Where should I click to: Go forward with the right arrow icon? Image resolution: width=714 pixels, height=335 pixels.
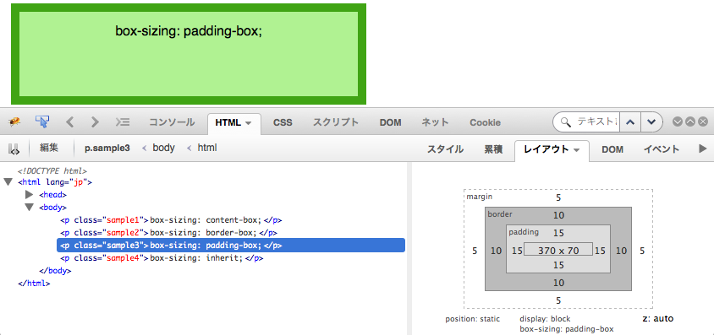pyautogui.click(x=95, y=122)
